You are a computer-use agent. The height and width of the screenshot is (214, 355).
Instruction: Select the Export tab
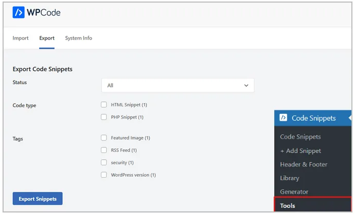coord(47,38)
